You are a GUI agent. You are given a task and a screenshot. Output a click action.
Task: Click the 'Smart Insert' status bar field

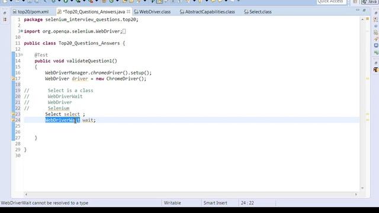(x=215, y=203)
